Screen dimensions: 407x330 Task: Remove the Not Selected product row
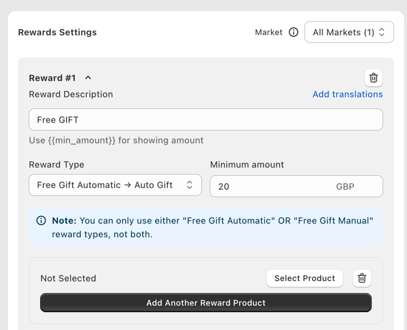click(362, 278)
